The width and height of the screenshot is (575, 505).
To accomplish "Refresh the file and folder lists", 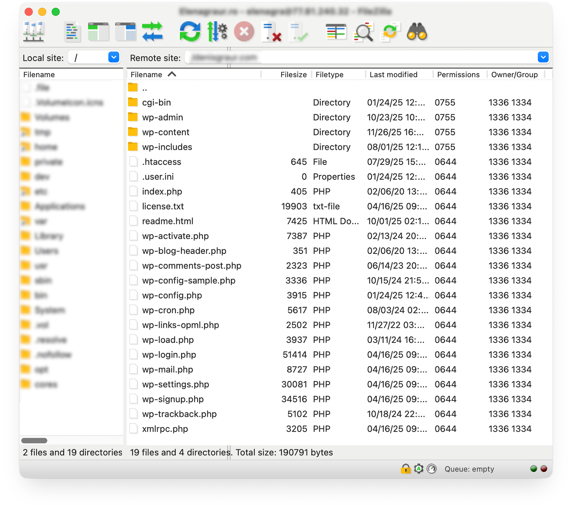I will pyautogui.click(x=190, y=32).
